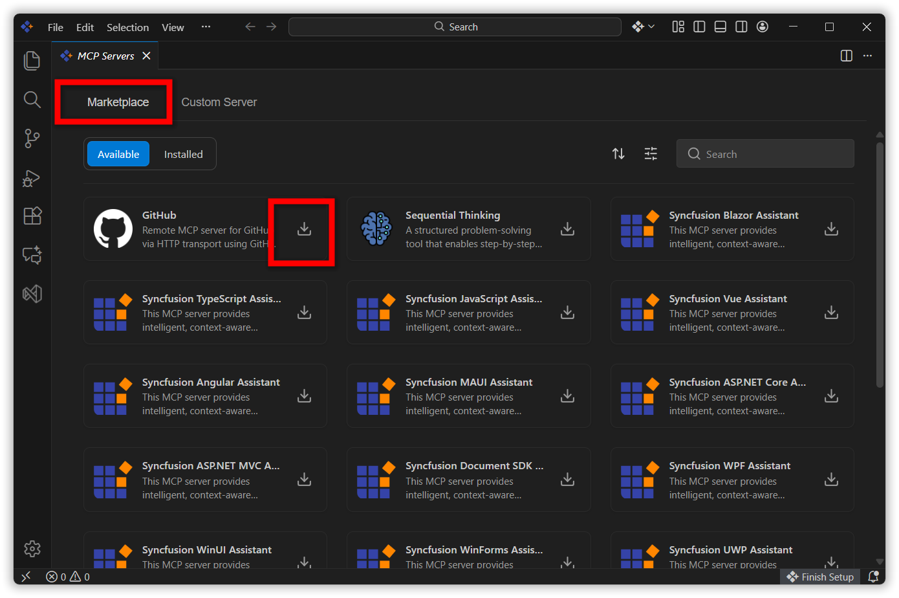Switch to the Custom Server tab
This screenshot has width=899, height=598.
219,102
